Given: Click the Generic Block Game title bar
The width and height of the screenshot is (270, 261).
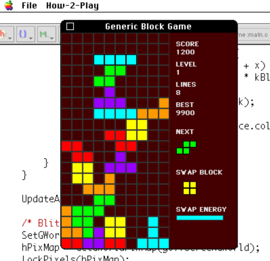Looking at the screenshot, I should [148, 26].
